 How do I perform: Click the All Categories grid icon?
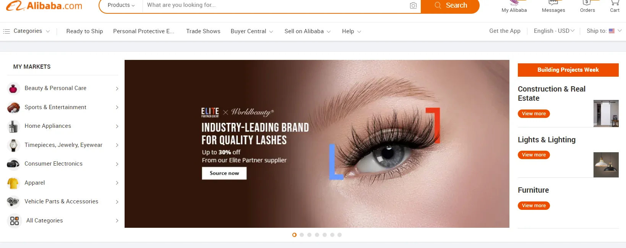click(15, 221)
